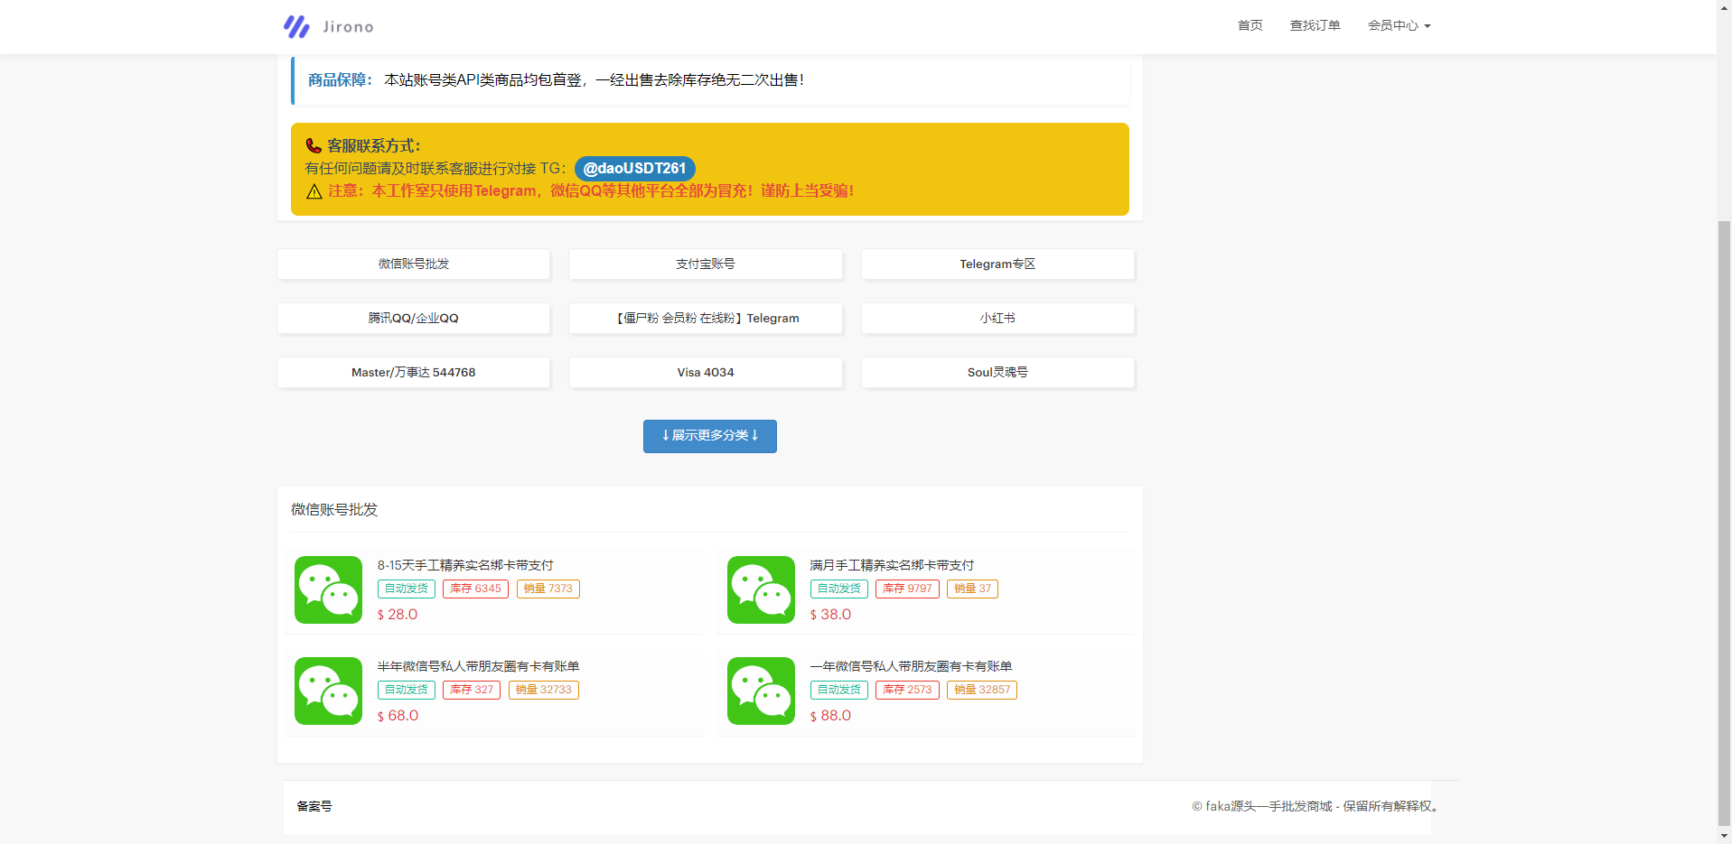
Task: Click the page vertical scrollbar thumb
Action: tap(1724, 522)
